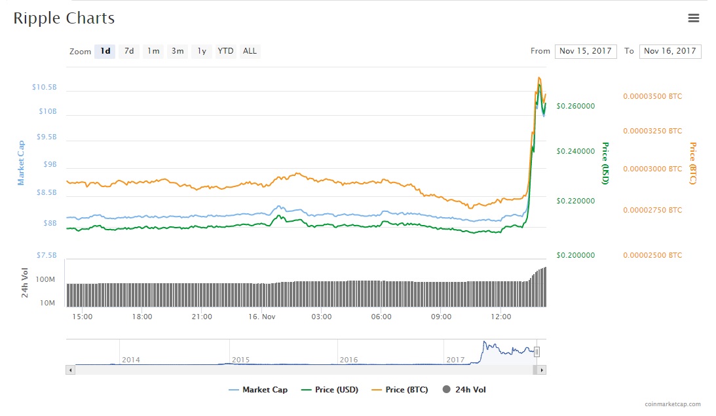Set zoom range to 3m
This screenshot has width=716, height=416.
tap(178, 51)
